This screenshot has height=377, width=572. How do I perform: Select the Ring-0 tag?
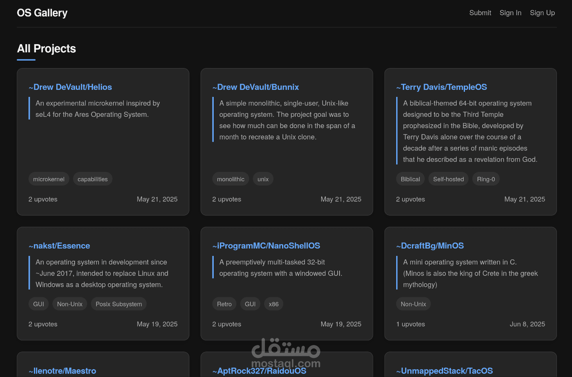(486, 179)
